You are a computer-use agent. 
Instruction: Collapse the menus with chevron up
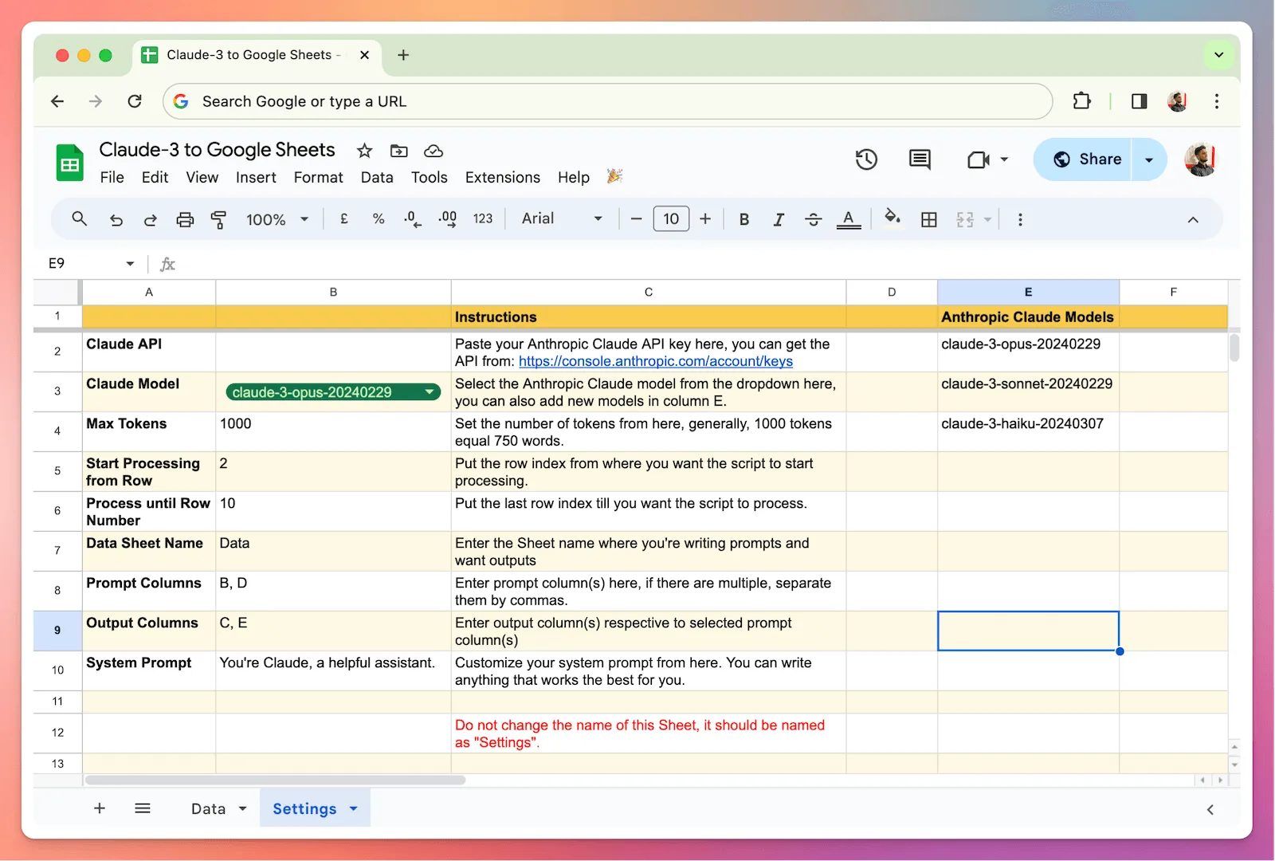coord(1193,220)
